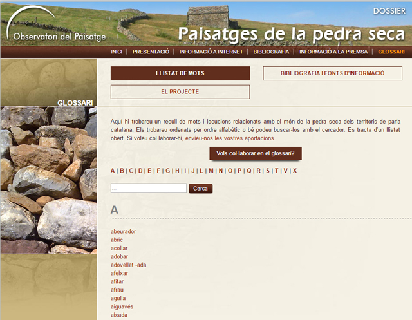Select INFORMACIÓ A LA PREMSA menu item
The width and height of the screenshot is (412, 320).
[333, 52]
